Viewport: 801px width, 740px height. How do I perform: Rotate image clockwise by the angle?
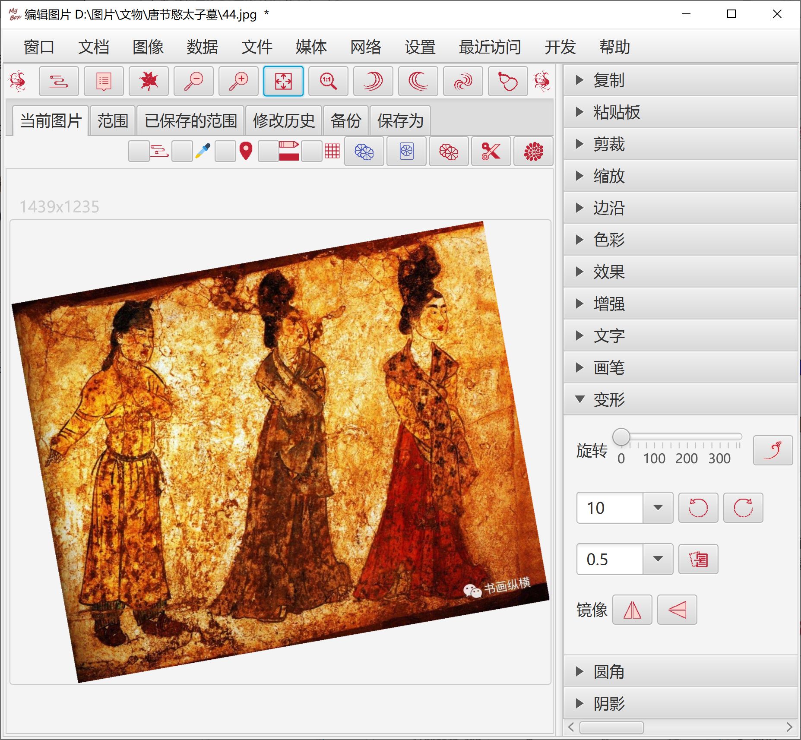coord(743,508)
